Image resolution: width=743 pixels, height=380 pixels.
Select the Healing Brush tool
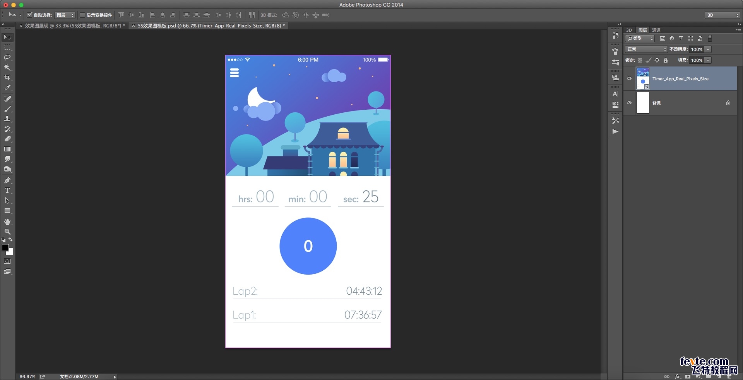[7, 99]
